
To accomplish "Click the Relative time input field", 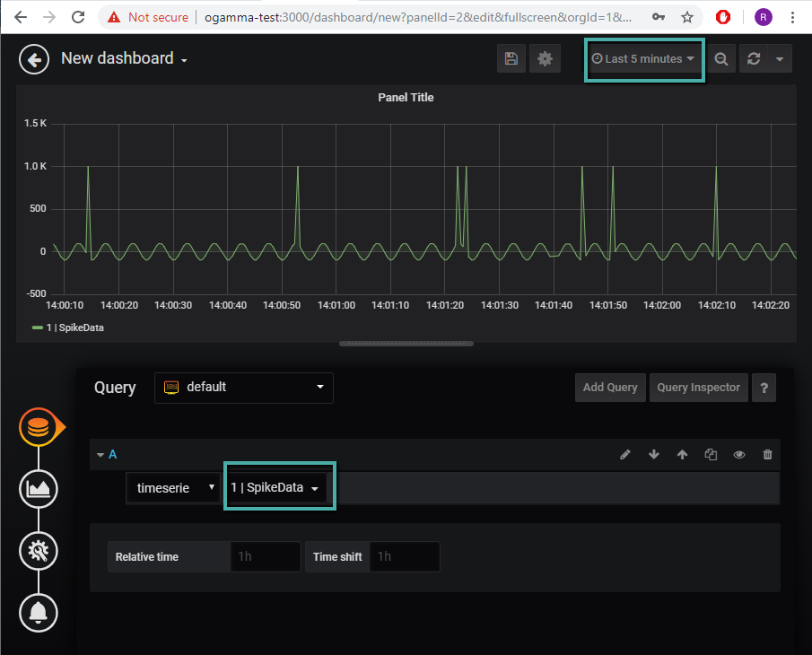I will coord(265,556).
